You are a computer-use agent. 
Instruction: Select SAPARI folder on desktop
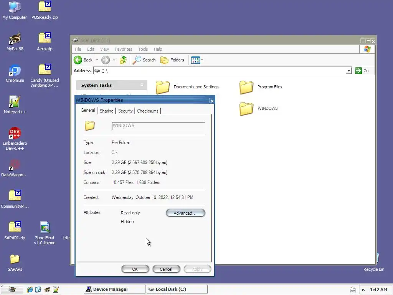(x=15, y=263)
